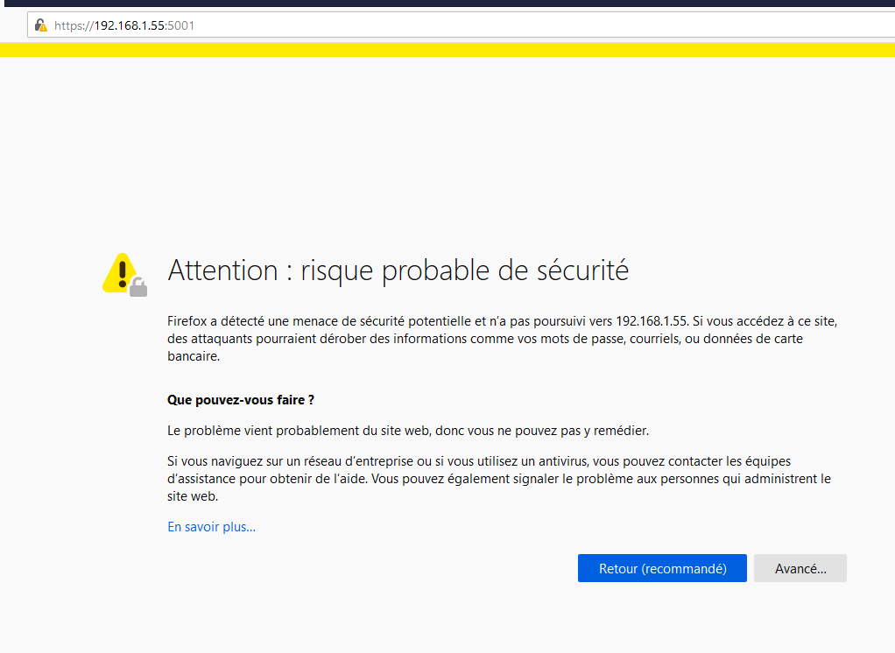Viewport: 895px width, 653px height.
Task: Click the word 'bancaire.' in the warning paragraph
Action: click(194, 356)
